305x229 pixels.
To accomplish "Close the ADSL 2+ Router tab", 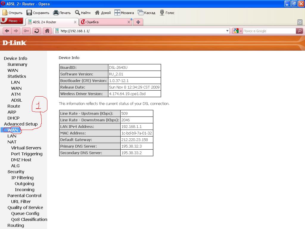I will coord(75,22).
